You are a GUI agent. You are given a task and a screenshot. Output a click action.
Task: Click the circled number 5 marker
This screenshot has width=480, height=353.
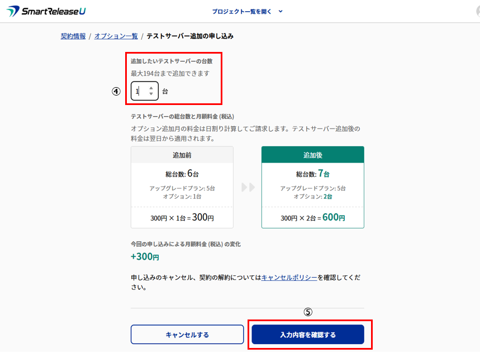click(308, 313)
